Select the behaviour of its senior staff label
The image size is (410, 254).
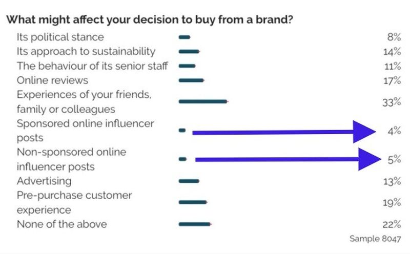pos(92,66)
